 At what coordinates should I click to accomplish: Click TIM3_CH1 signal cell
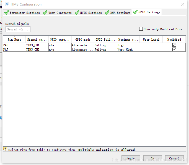tap(37, 45)
